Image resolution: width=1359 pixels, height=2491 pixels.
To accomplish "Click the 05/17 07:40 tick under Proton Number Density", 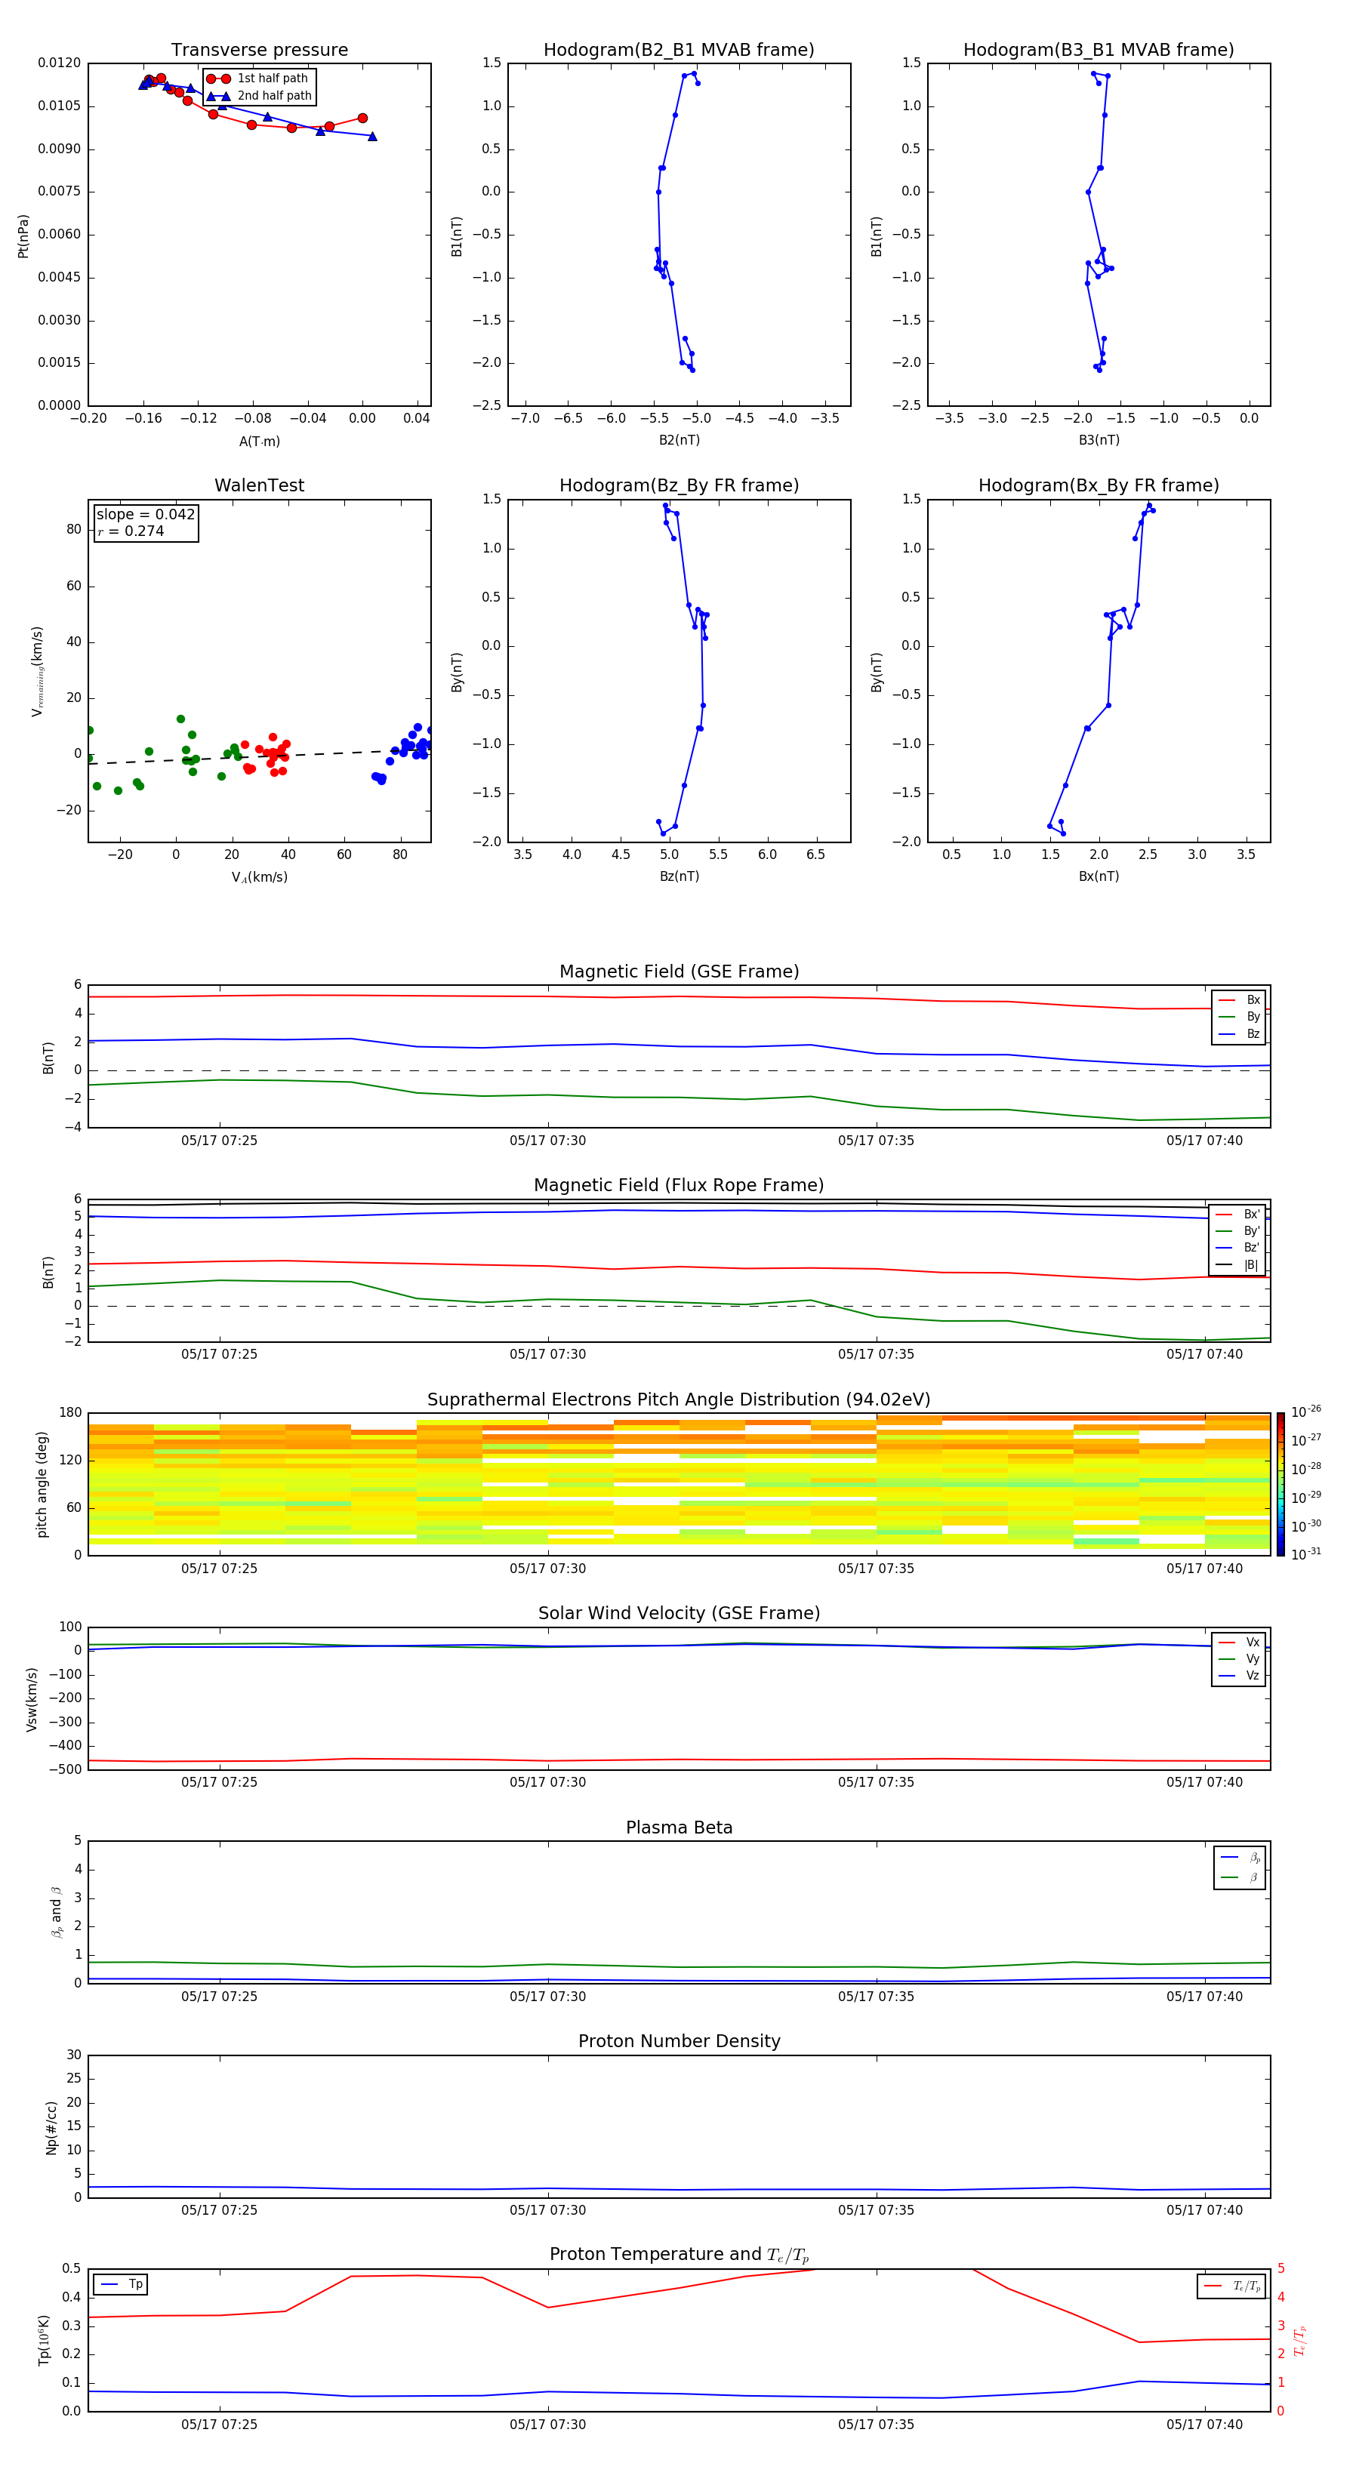I will click(1204, 2209).
